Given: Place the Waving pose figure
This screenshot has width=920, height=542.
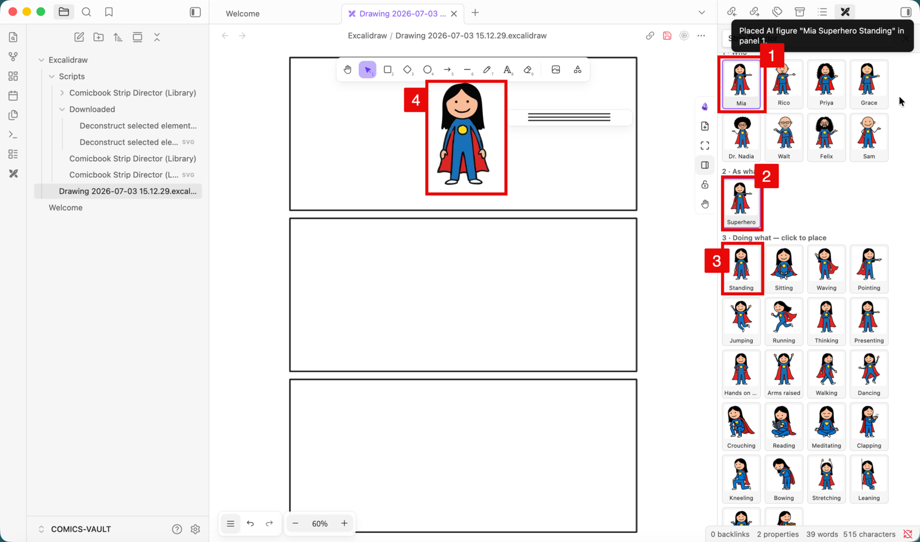Looking at the screenshot, I should 826,269.
